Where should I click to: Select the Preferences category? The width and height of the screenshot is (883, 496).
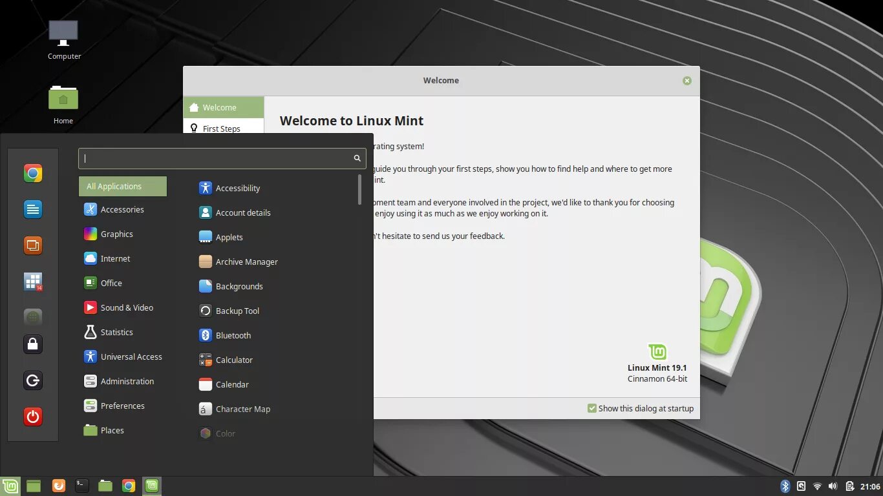pos(123,406)
